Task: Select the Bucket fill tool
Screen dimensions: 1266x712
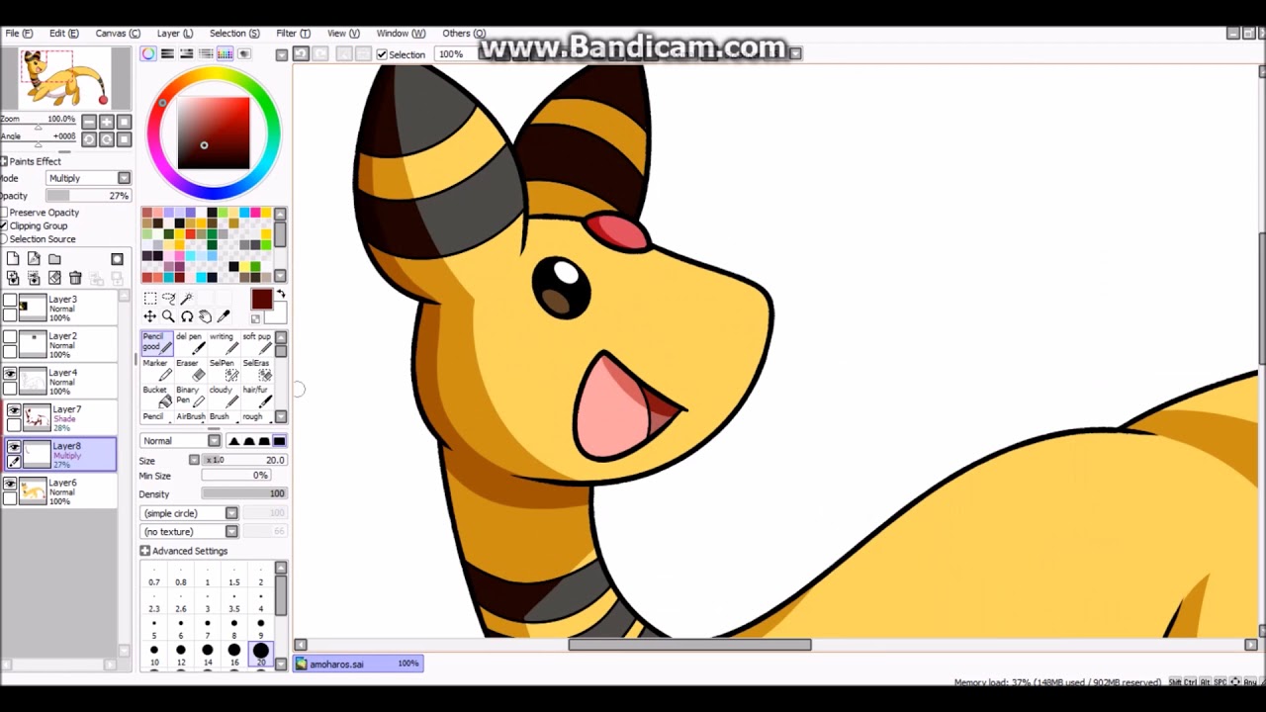Action: point(156,396)
